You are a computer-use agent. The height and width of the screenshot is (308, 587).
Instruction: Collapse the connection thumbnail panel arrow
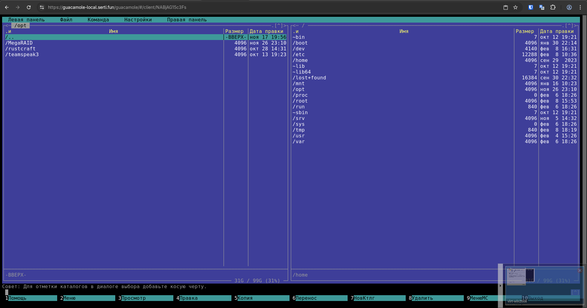[500, 286]
